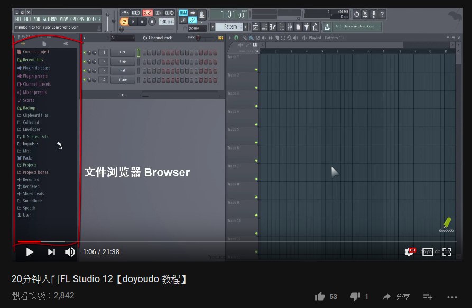Like the video with thumbs up
The image size is (472, 308).
point(320,296)
